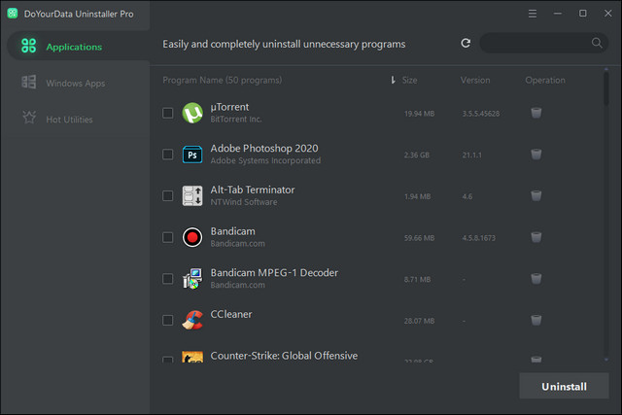The height and width of the screenshot is (415, 622).
Task: Click trash icon for Bandicam MPEG-1 Decoder
Action: tap(536, 279)
